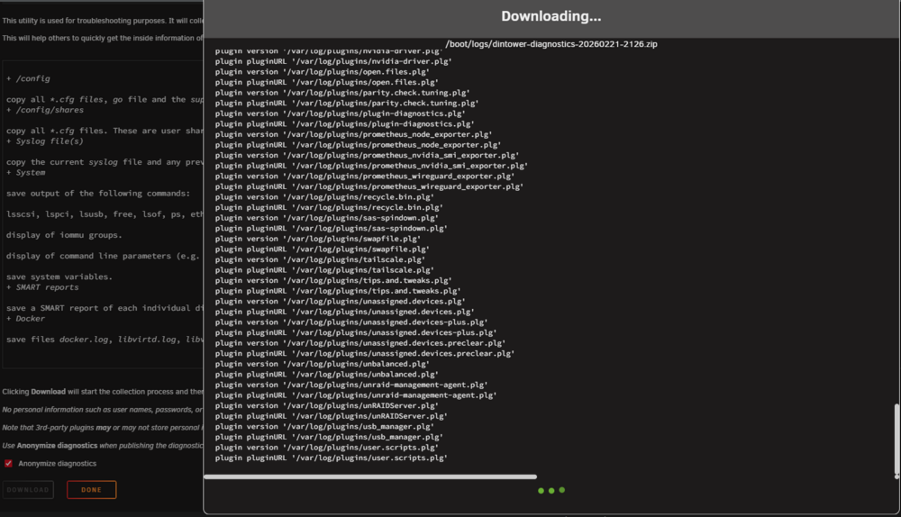Click log line pluginURL unassigned.devices-plus.plg
This screenshot has height=517, width=901.
[356, 332]
